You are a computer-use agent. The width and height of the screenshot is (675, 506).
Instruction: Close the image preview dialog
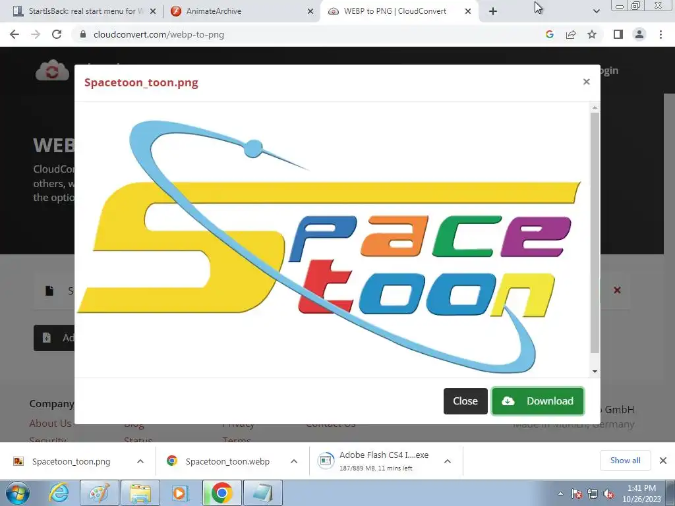pos(465,401)
